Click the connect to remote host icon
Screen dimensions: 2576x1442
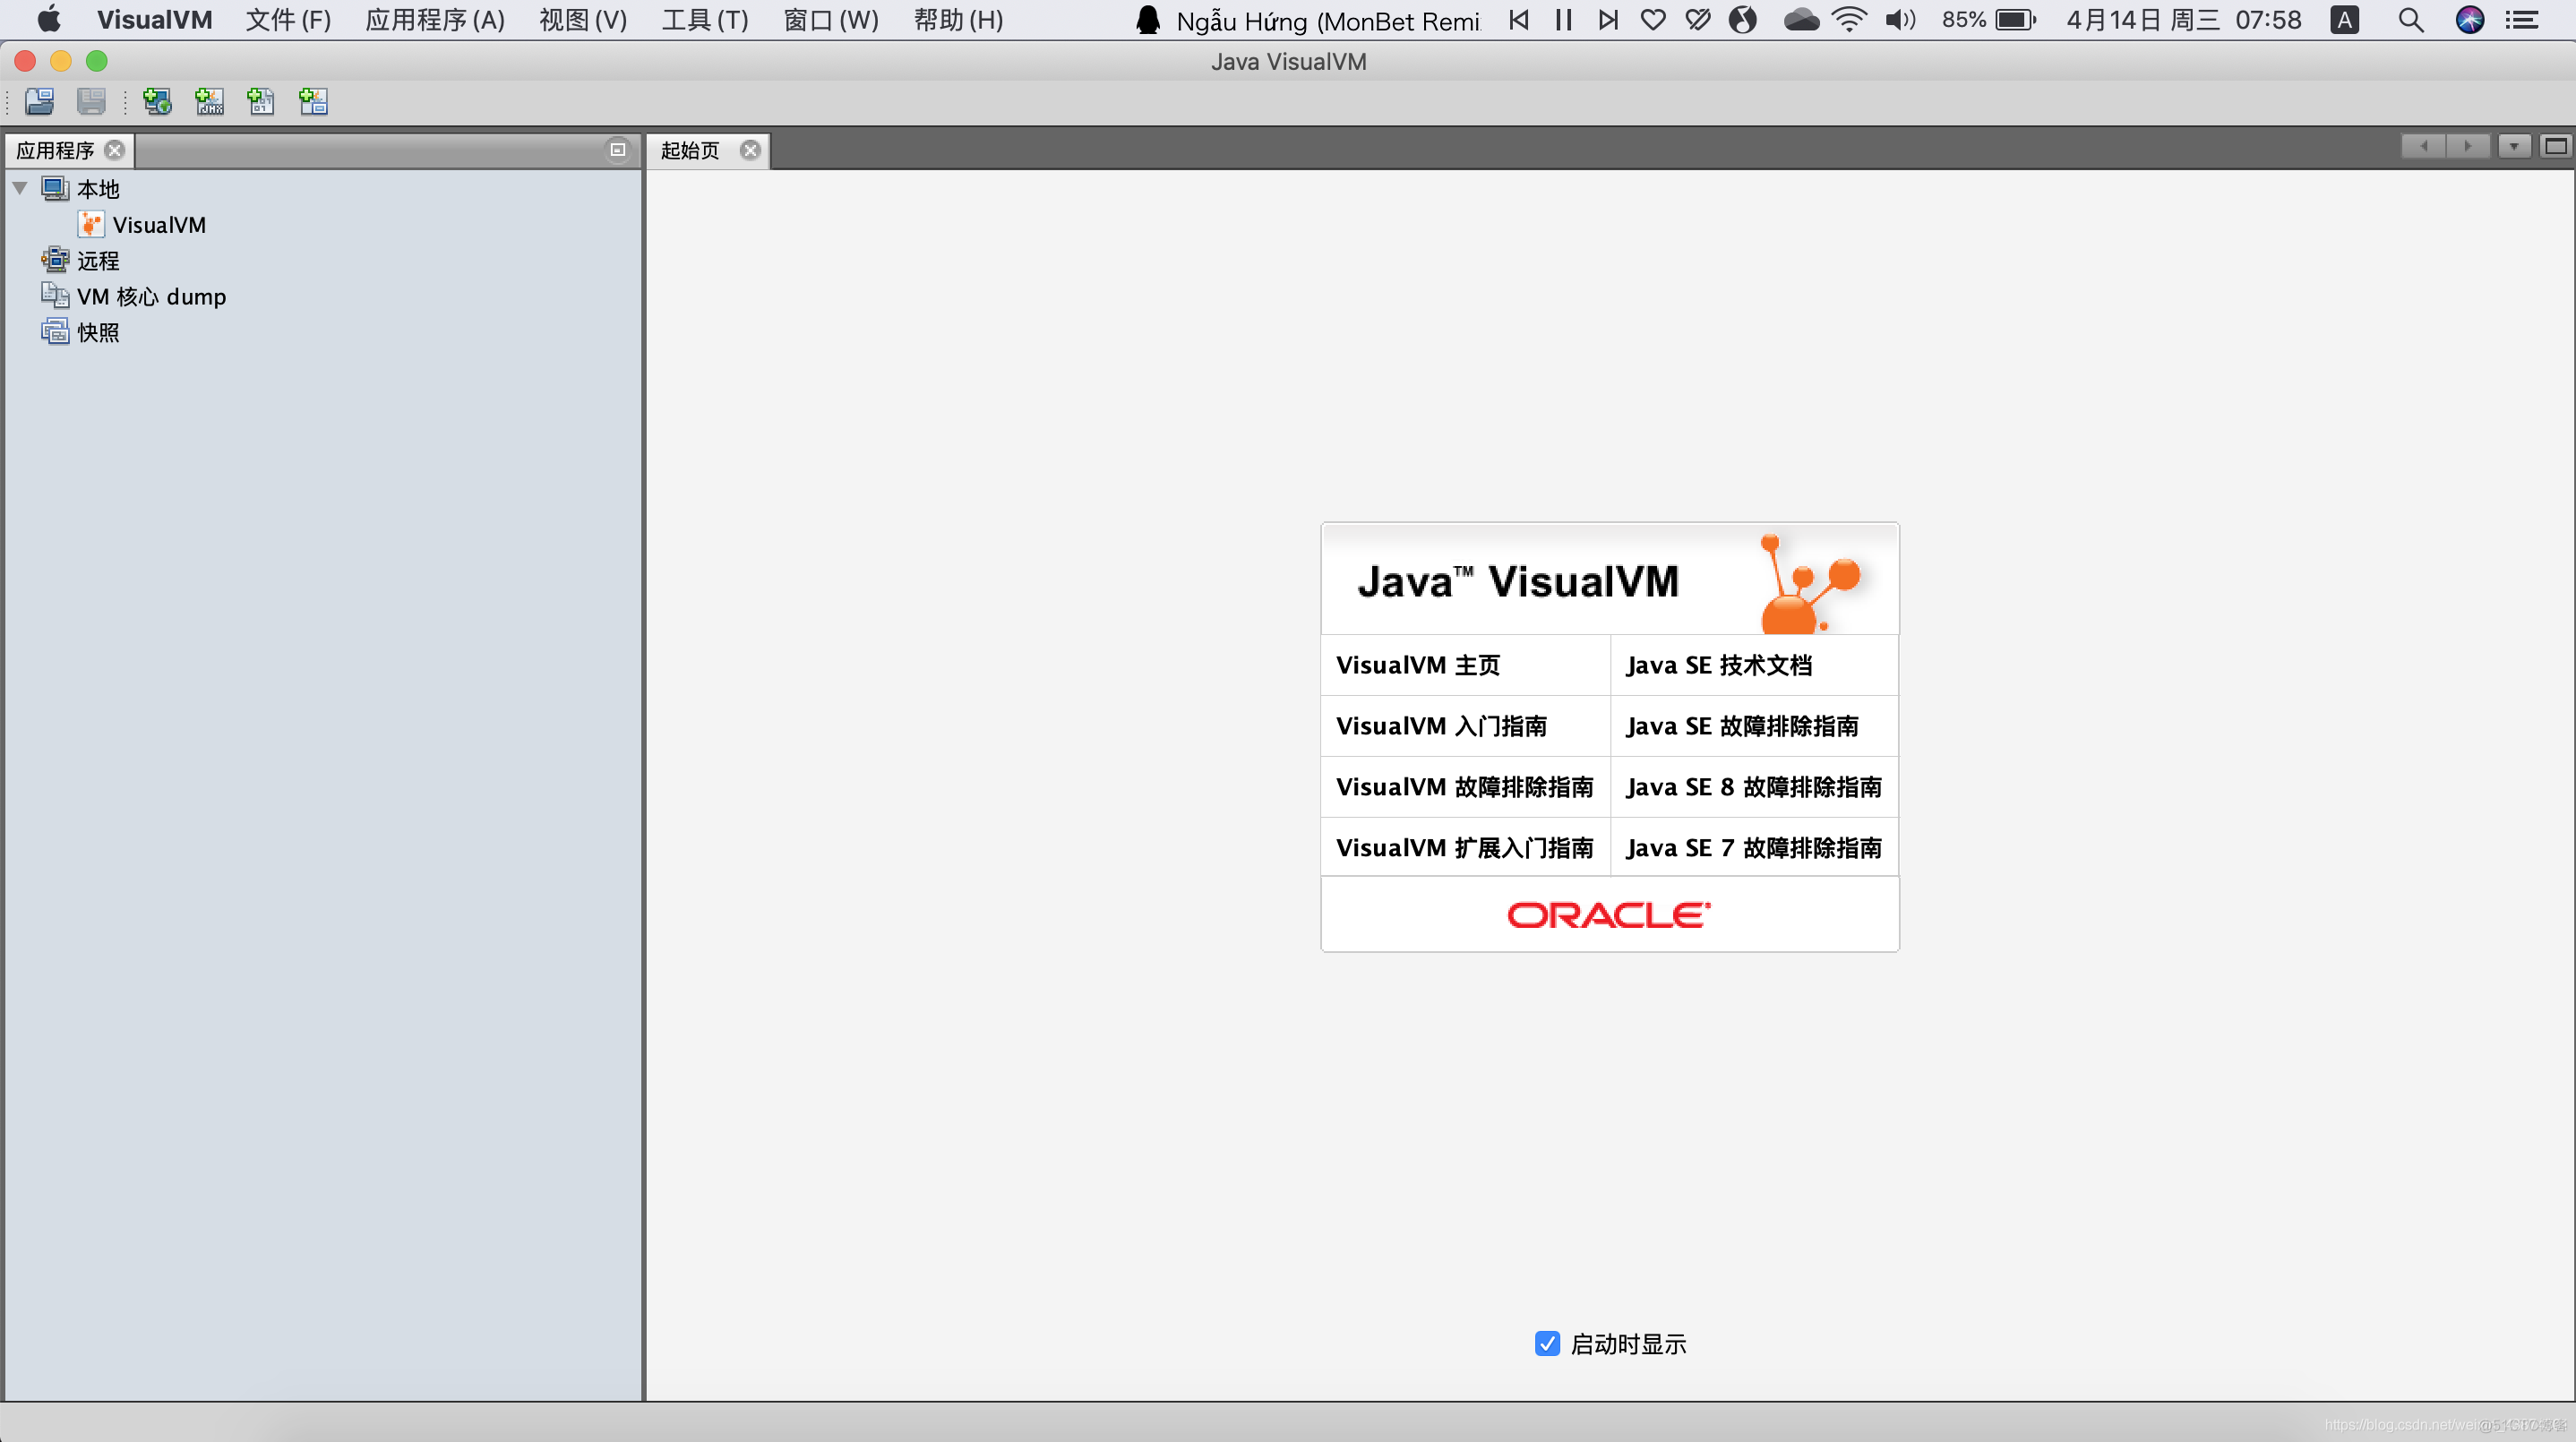[x=158, y=99]
